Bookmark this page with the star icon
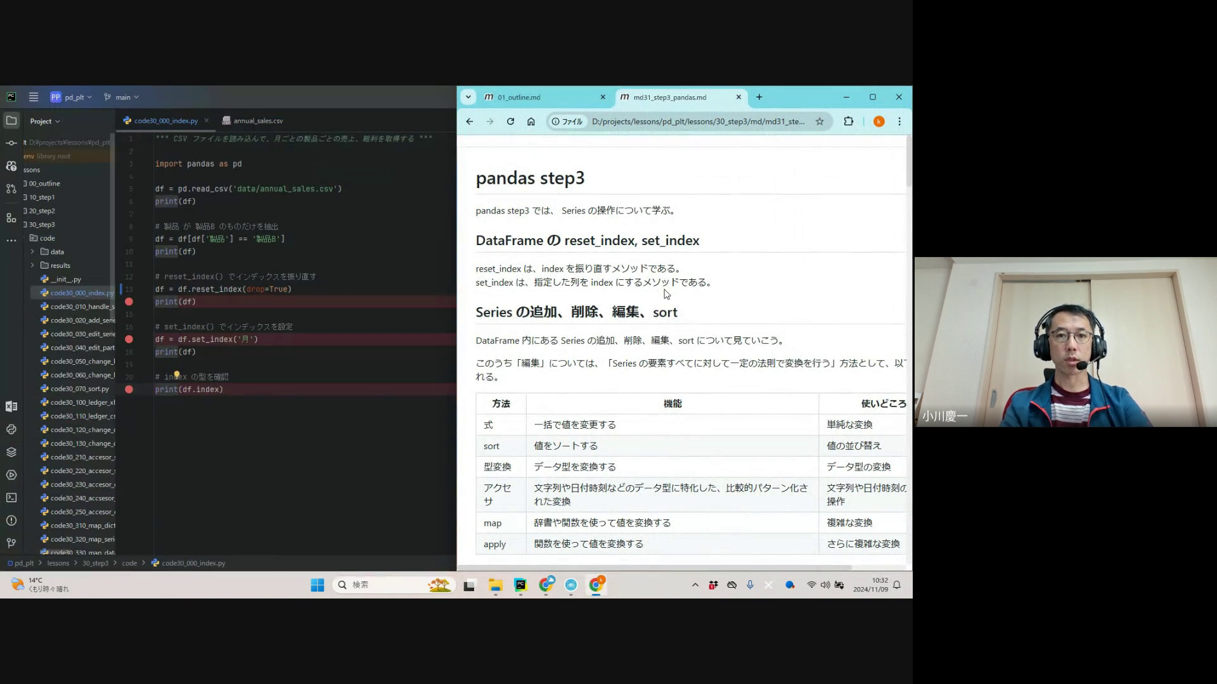Viewport: 1217px width, 684px height. [x=820, y=122]
